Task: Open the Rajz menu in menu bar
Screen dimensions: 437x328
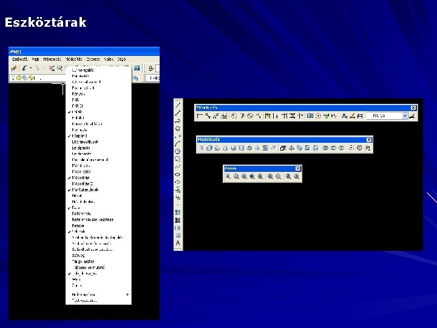Action: (x=35, y=59)
